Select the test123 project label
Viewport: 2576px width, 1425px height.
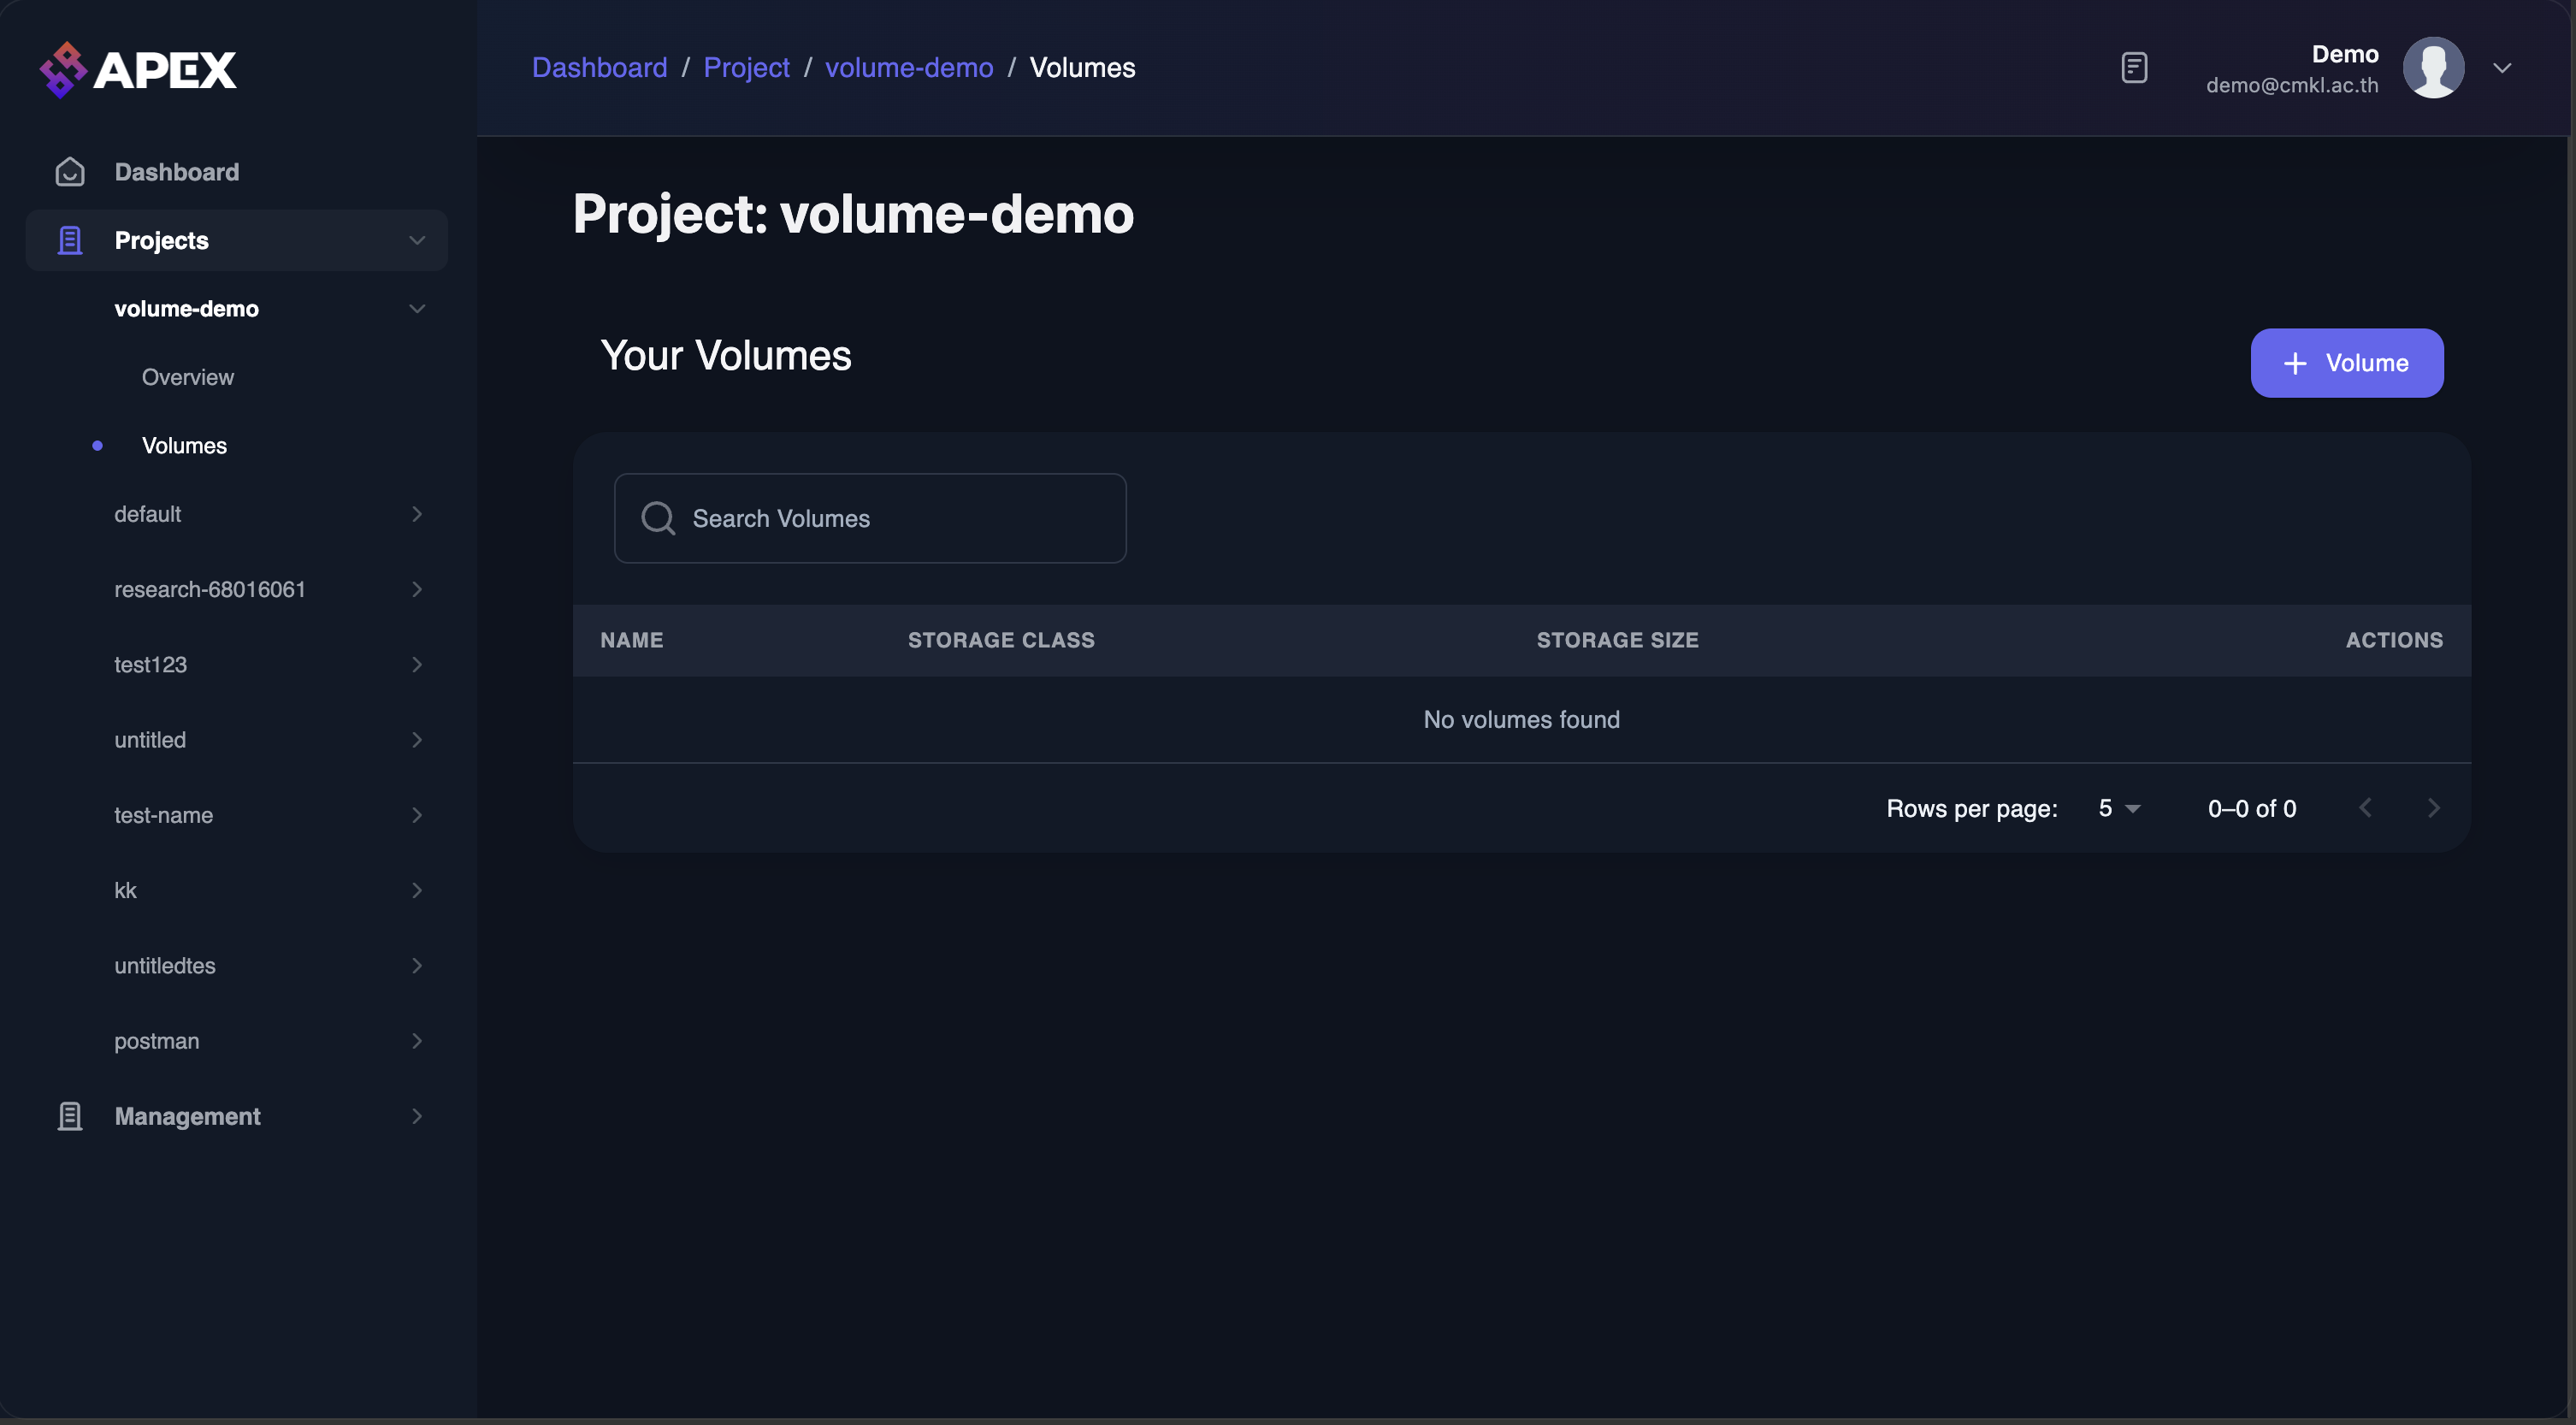[x=150, y=665]
